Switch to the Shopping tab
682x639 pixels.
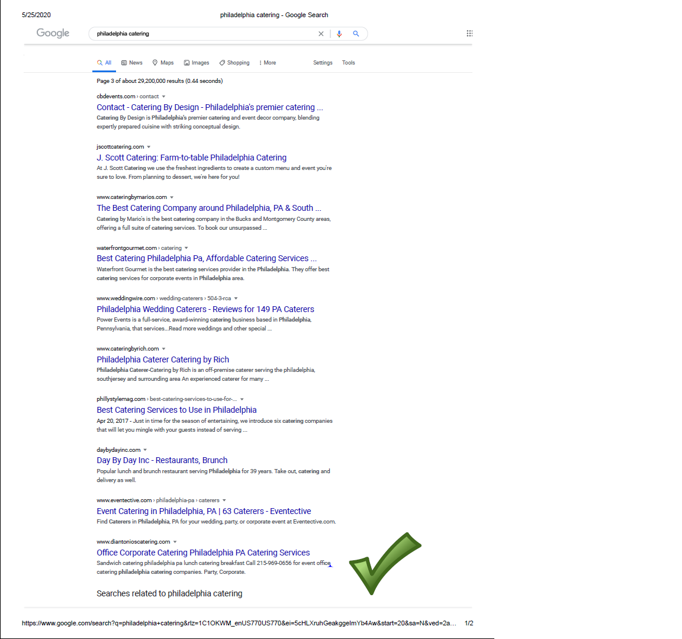(x=234, y=63)
